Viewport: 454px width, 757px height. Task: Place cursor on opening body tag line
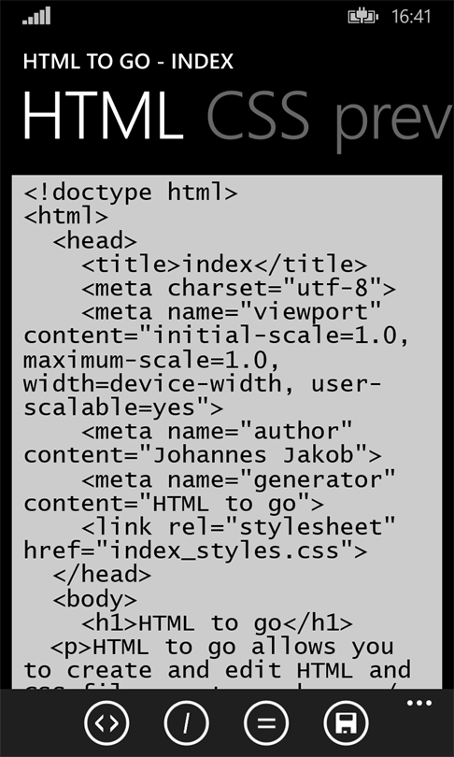(x=94, y=599)
